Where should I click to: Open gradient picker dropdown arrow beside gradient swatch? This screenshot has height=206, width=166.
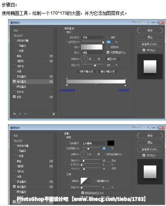[x=104, y=47]
